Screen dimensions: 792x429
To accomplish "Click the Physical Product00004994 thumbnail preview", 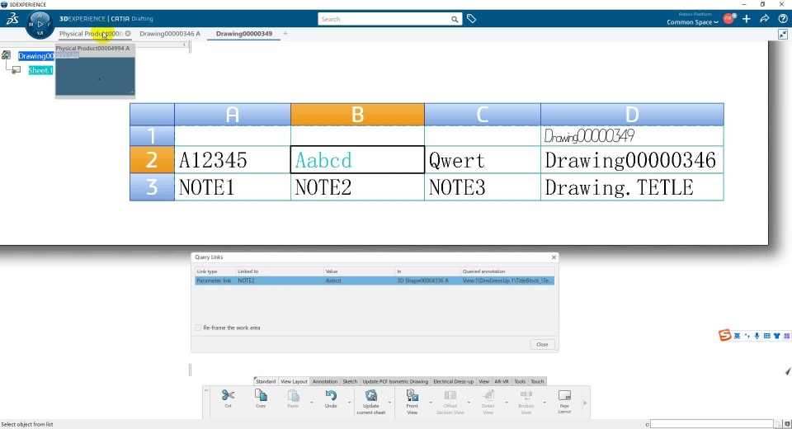I will coord(95,76).
